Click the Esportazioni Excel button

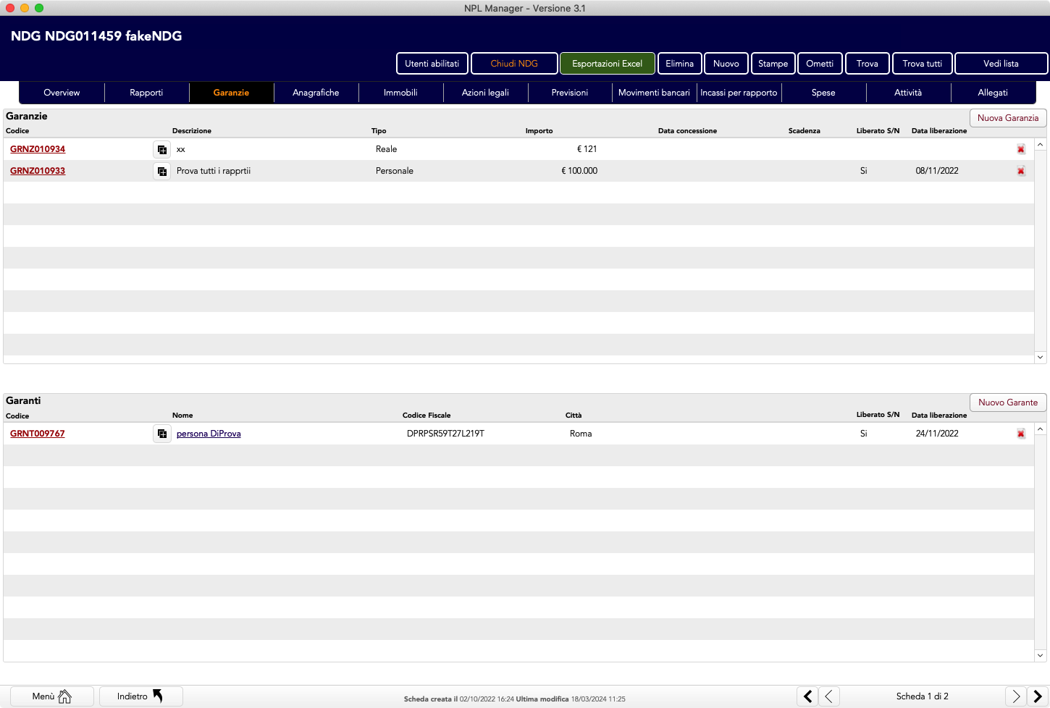pyautogui.click(x=607, y=64)
